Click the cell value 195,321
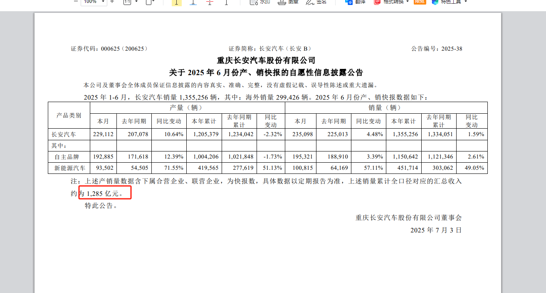Viewport: 546px width, 293px height. point(302,157)
